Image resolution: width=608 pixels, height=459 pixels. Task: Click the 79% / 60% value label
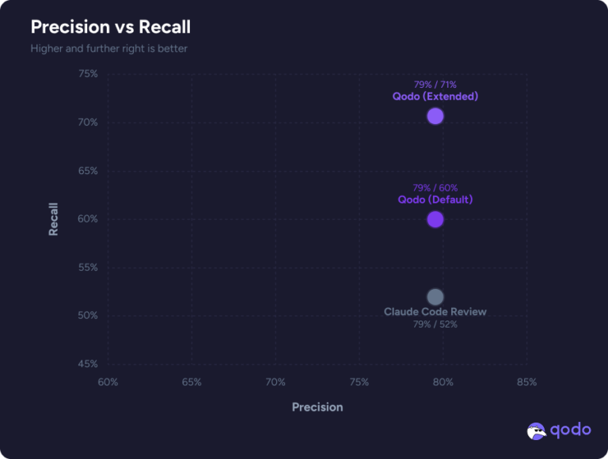(435, 188)
